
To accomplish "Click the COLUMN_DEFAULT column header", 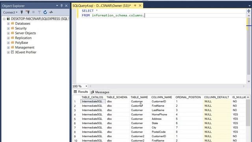I will [x=217, y=97].
